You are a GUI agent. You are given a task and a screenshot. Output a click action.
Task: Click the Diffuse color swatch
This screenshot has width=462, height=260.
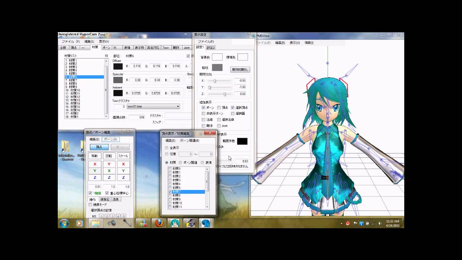coord(118,66)
